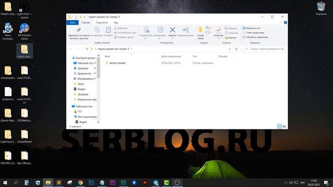This screenshot has height=187, width=333.
Task: Create a folder with Новая папка icon
Action: [x=200, y=30]
